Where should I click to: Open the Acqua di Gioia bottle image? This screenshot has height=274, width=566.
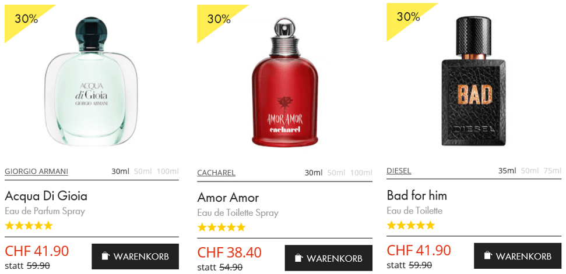(x=92, y=81)
